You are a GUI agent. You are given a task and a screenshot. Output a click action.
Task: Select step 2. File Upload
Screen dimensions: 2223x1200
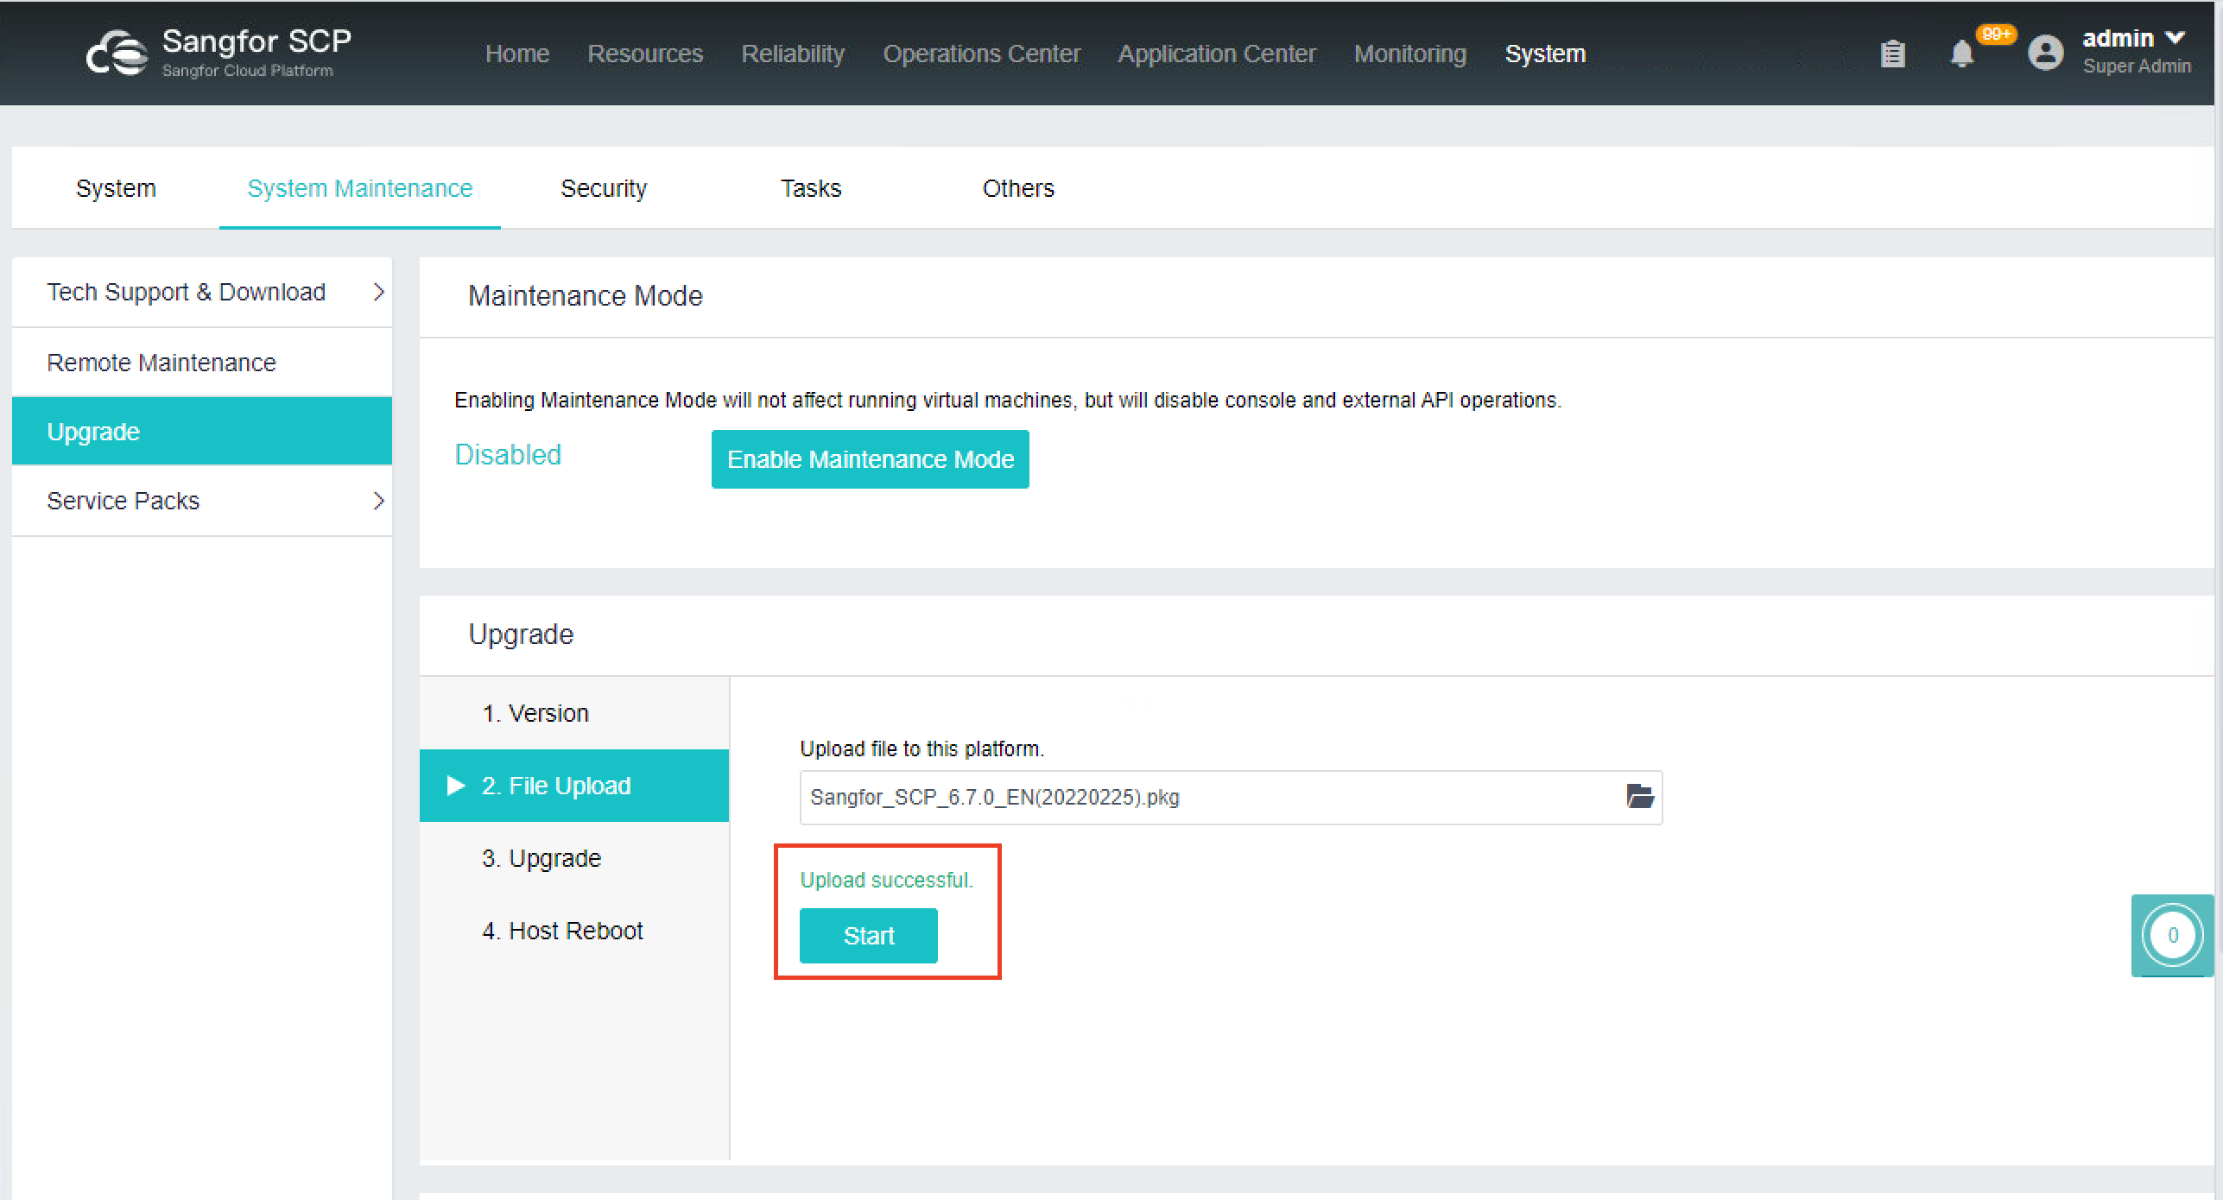tap(574, 786)
